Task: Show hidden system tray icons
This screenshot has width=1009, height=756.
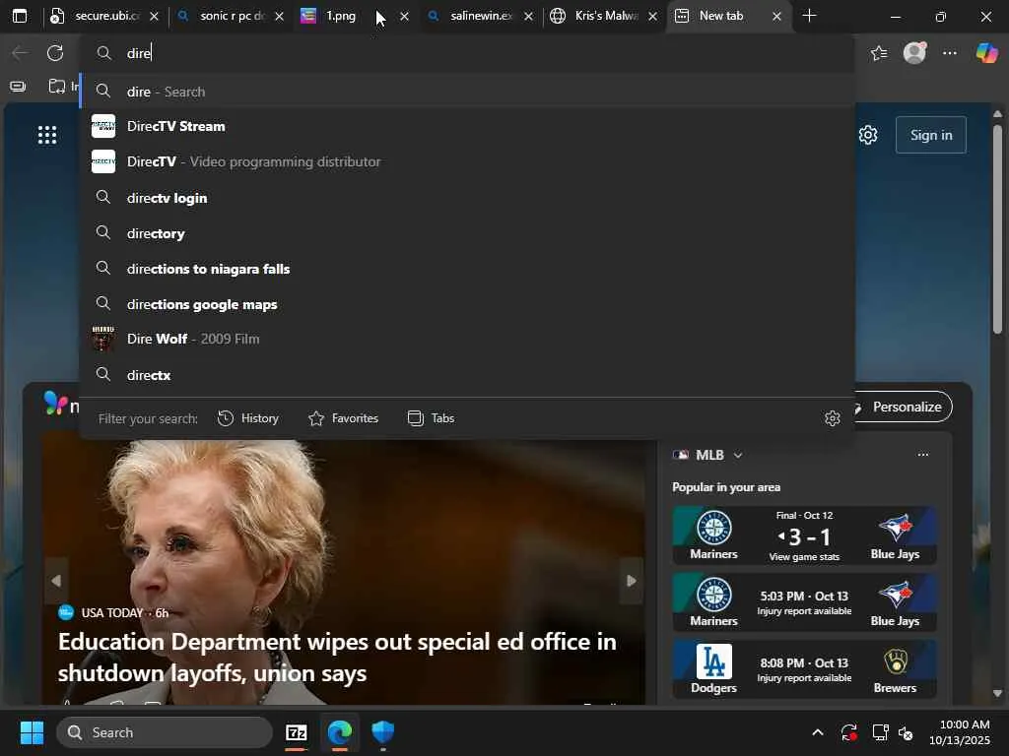Action: (817, 732)
